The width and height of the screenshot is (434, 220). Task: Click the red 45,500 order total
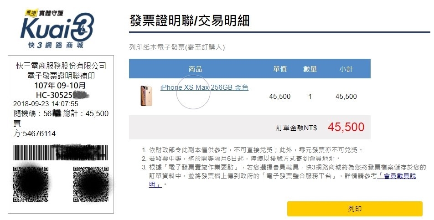[346, 127]
